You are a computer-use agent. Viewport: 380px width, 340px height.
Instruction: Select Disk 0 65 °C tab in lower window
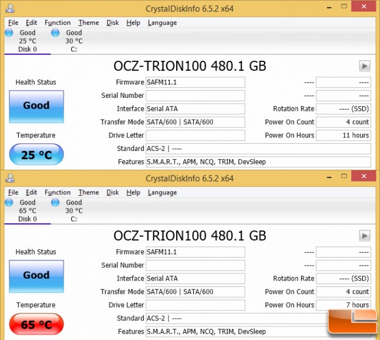click(27, 210)
